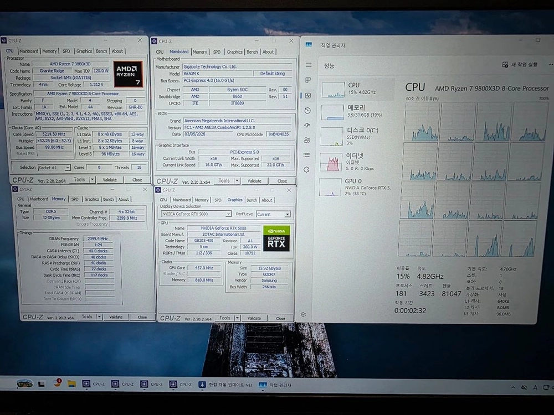This screenshot has height=415, width=554.
Task: Select GPU 0 entry in performance list
Action: [356, 186]
